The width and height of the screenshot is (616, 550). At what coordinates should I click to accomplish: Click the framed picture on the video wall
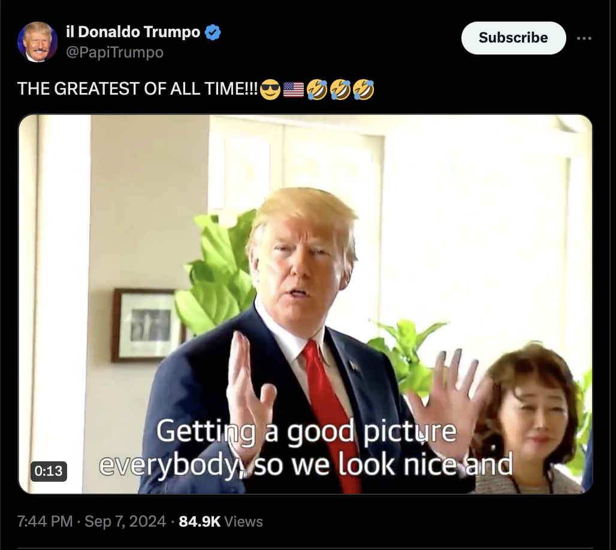coord(148,325)
